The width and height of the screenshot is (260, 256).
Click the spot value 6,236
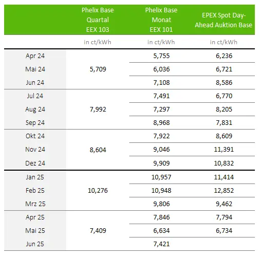coord(224,56)
